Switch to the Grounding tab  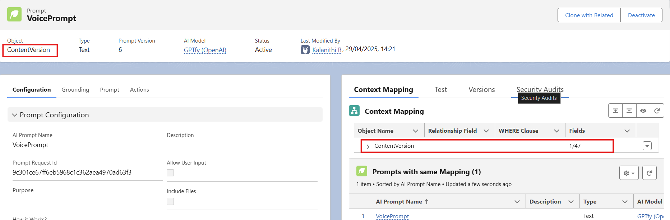(x=75, y=90)
